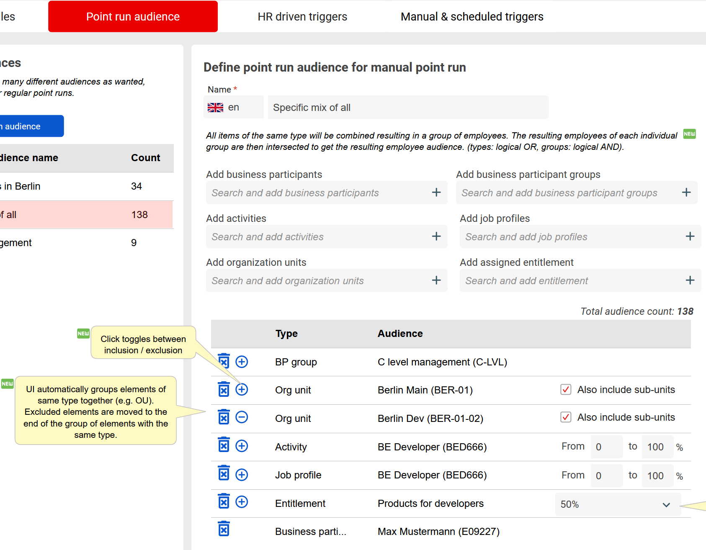
Task: Delete the BP group audience row
Action: (224, 361)
